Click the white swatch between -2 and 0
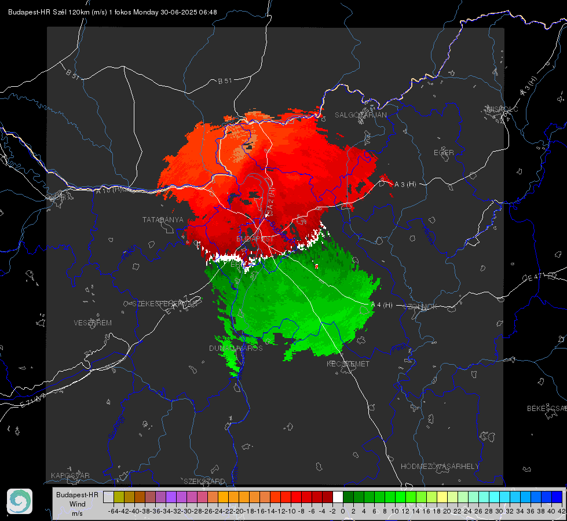This screenshot has height=521, width=567. (x=338, y=497)
